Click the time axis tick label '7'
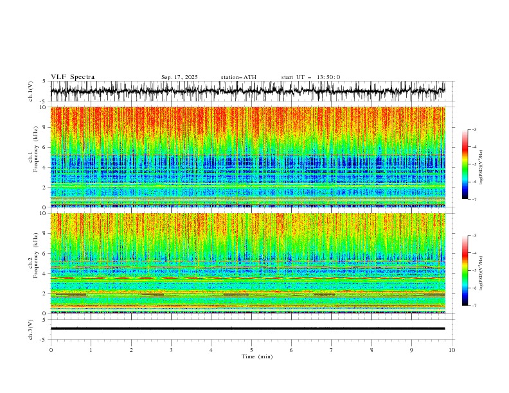This screenshot has height=393, width=509. [x=332, y=350]
